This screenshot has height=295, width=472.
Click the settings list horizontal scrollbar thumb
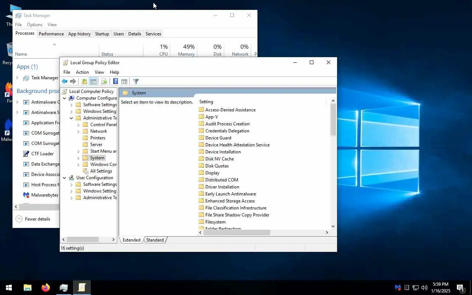tap(237, 232)
